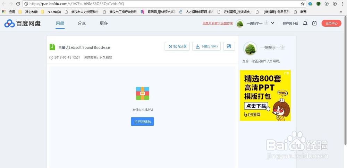Open the 在线翻译_在线词典 bookmark
Image resolution: width=347 pixels, height=168 pixels.
[x=235, y=12]
